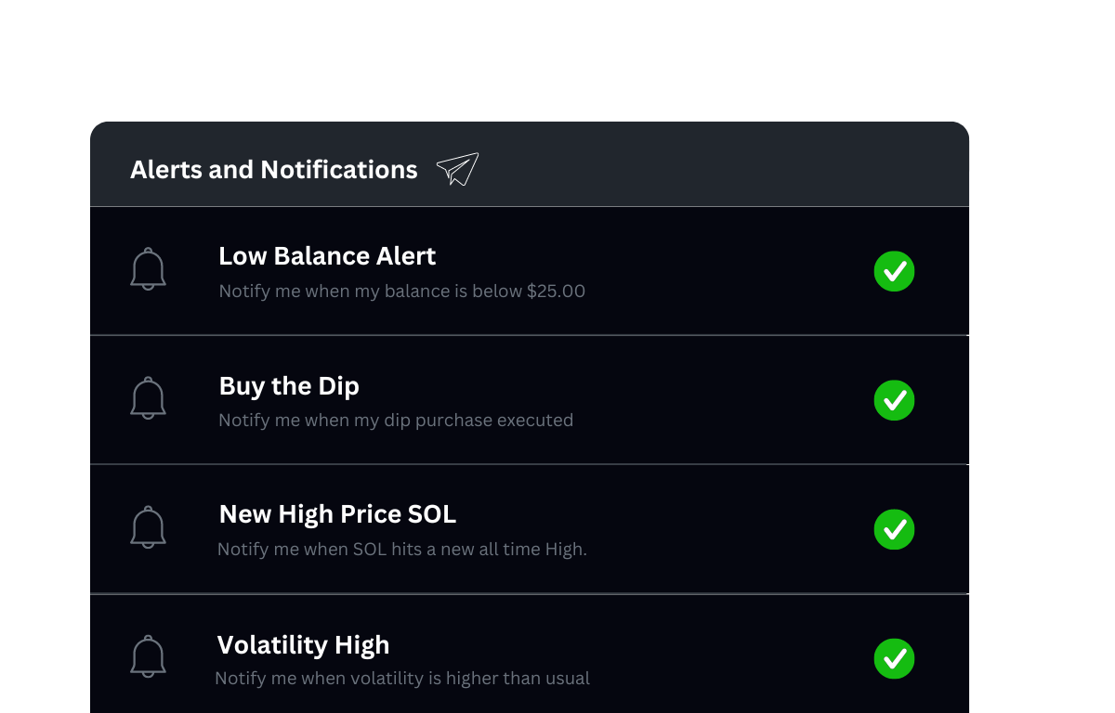This screenshot has width=1115, height=713.
Task: Open the Buy the Dip title
Action: pyautogui.click(x=289, y=385)
